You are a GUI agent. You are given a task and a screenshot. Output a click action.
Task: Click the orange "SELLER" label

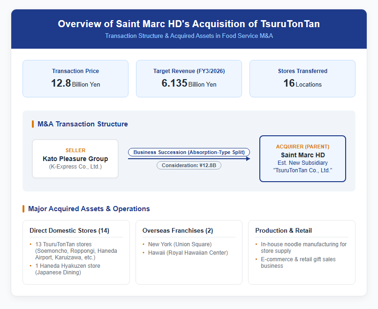(x=76, y=150)
